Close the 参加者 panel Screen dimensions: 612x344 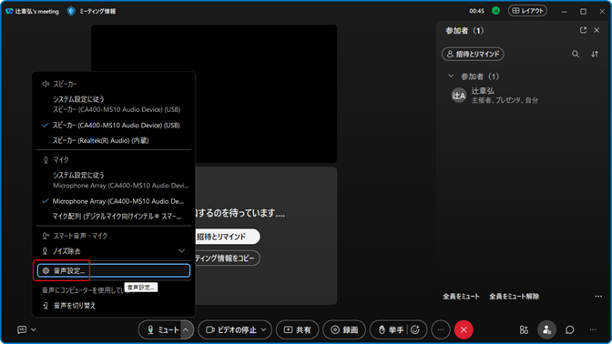[x=597, y=30]
